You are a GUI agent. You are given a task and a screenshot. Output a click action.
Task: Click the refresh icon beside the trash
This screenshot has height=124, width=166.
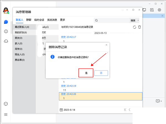pos(134,27)
